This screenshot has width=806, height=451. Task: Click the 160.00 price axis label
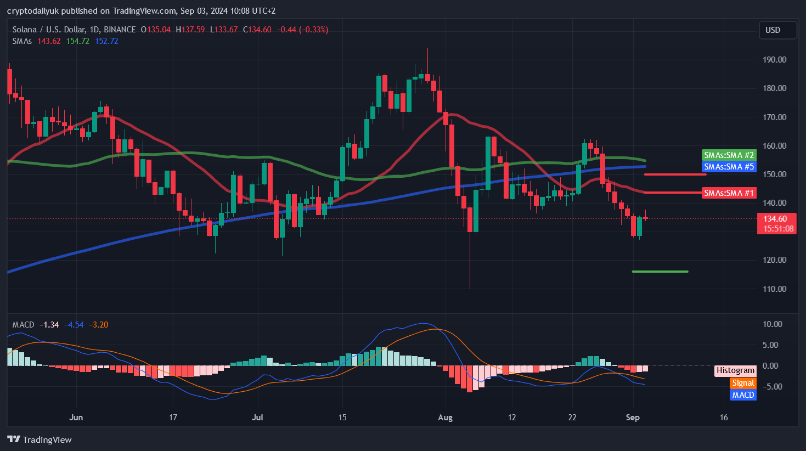click(x=774, y=146)
